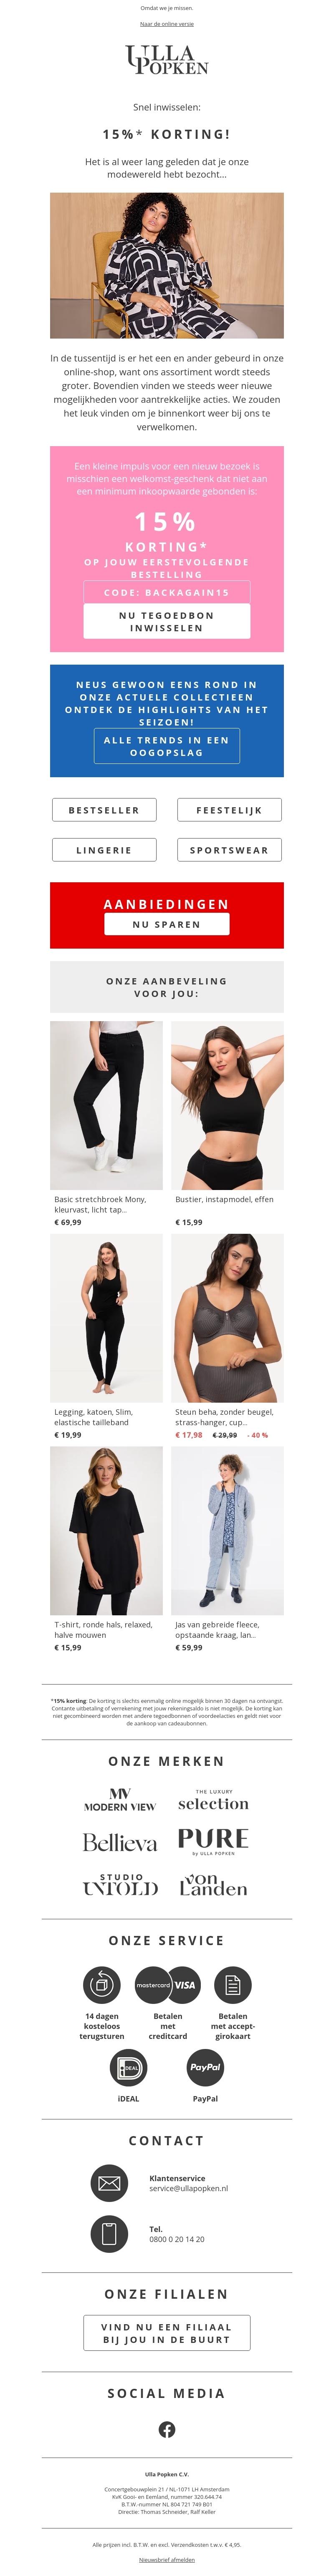
Task: Click 'Nieuwsbrief afmelden' link
Action: (167, 2559)
